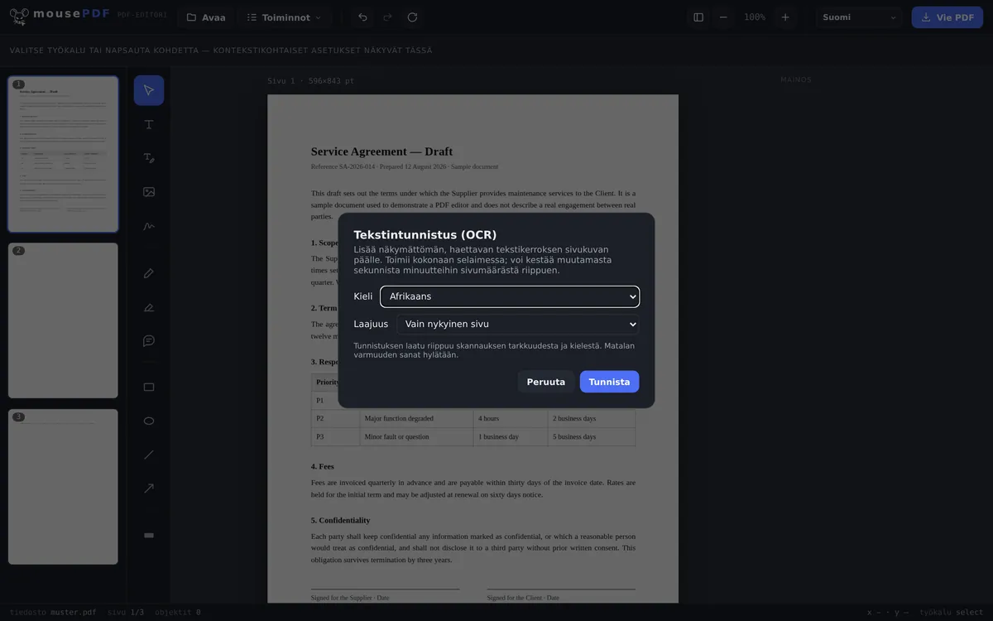Choose the edit text tool
This screenshot has height=621, width=993.
(x=149, y=158)
